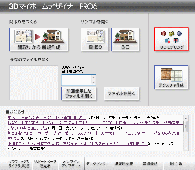Open 東洋エクステリア news link
195x170 pixels.
point(76,143)
